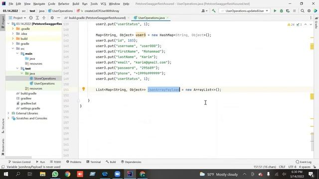Open editor tabs more options menu

311,18
